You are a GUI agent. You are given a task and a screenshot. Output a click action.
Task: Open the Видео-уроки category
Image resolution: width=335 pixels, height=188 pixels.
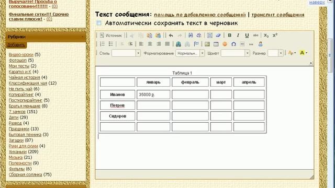tap(21, 54)
